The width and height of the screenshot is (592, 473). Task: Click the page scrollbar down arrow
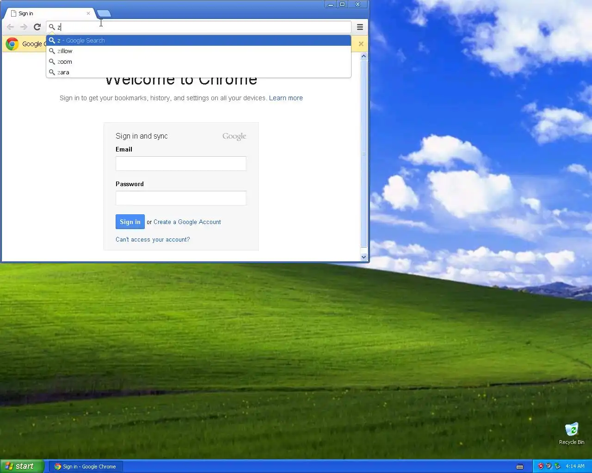[x=364, y=257]
